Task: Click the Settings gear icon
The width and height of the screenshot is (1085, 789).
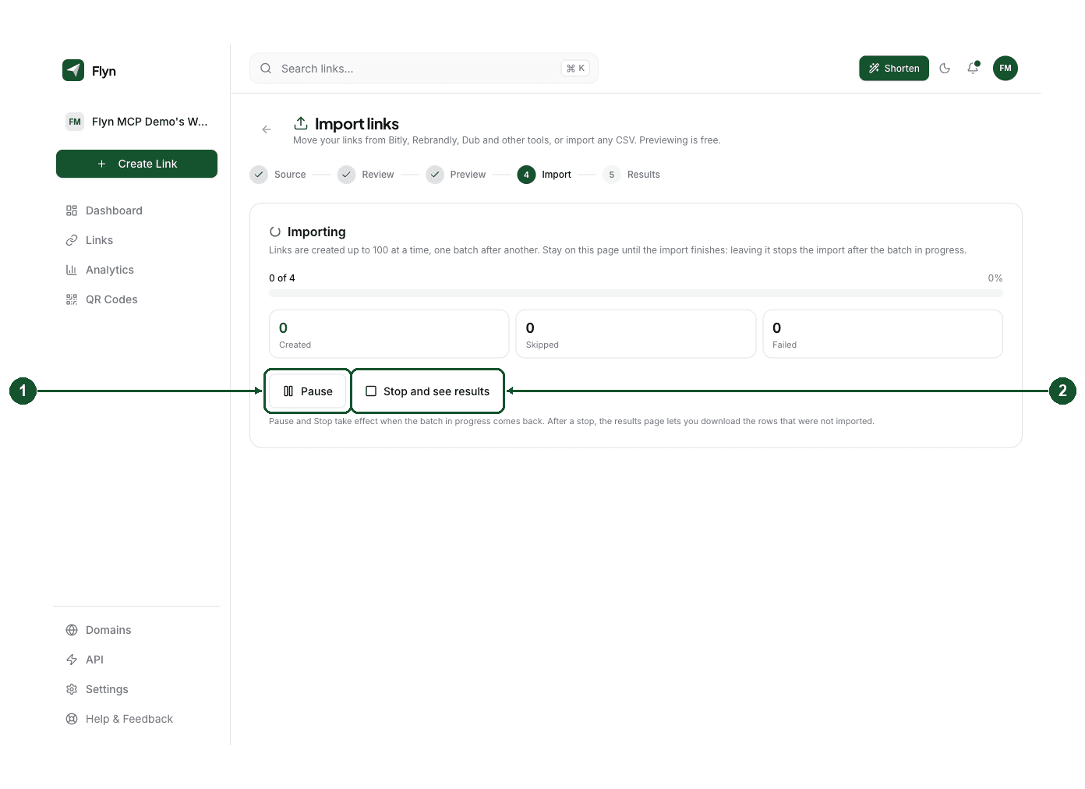Action: [x=72, y=689]
